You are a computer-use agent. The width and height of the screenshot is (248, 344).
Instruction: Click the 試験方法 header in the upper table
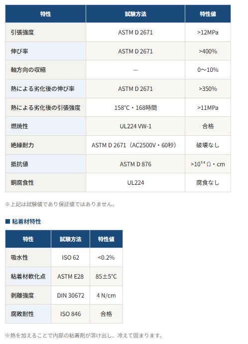pyautogui.click(x=135, y=14)
